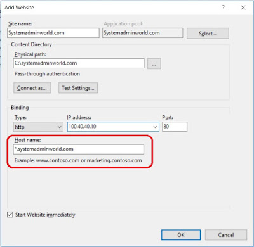Screen dimensions: 254x247
Task: Click the Cancel button
Action: pyautogui.click(x=226, y=235)
